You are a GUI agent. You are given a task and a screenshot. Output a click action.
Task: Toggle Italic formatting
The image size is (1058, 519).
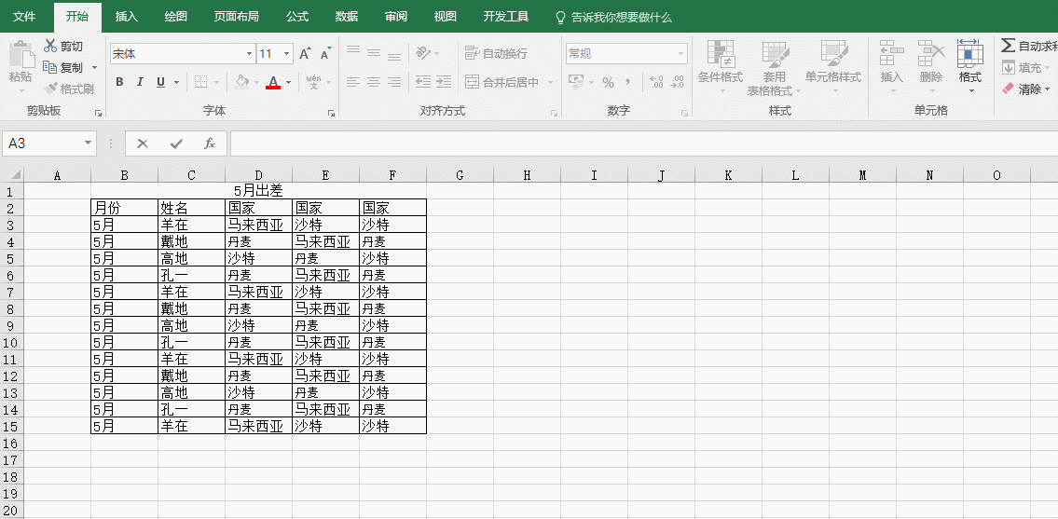point(140,82)
